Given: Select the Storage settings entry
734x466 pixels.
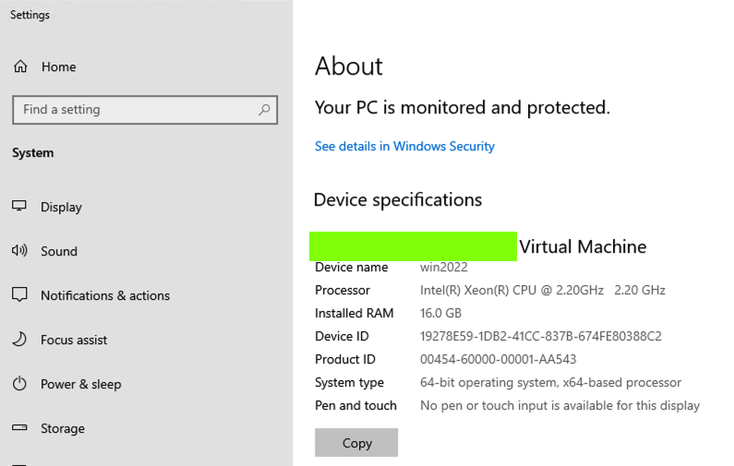Looking at the screenshot, I should [63, 428].
